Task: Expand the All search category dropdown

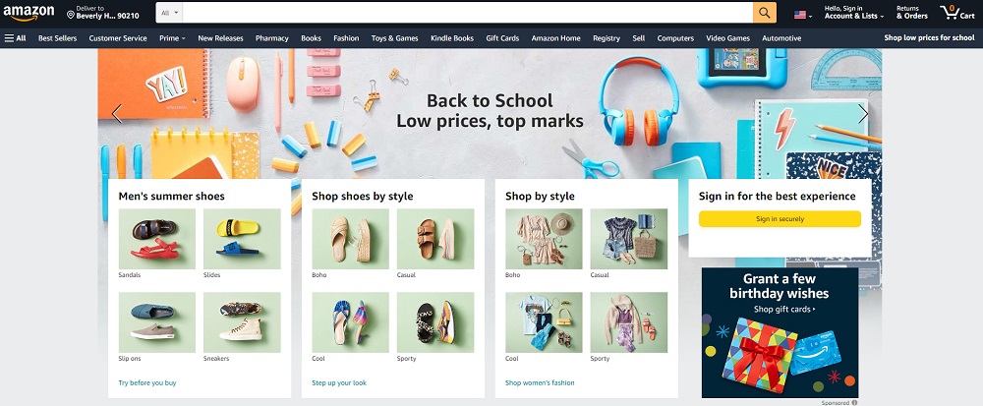Action: point(169,13)
